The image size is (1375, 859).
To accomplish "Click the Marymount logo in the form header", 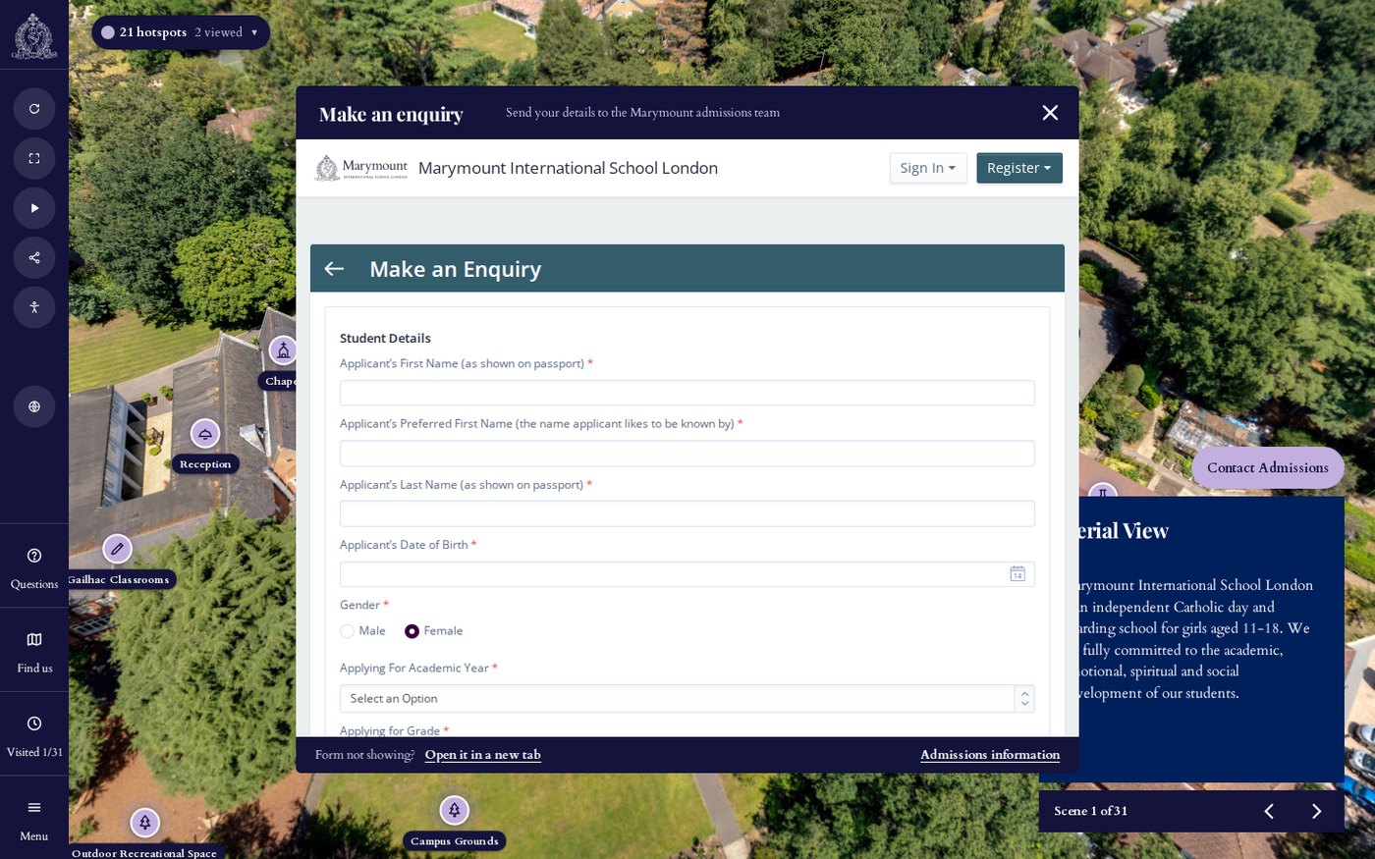I will 360,168.
